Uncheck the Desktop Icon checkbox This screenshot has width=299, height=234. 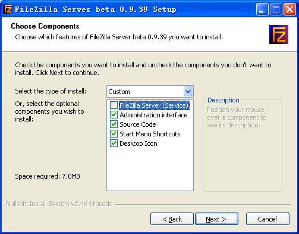click(114, 143)
